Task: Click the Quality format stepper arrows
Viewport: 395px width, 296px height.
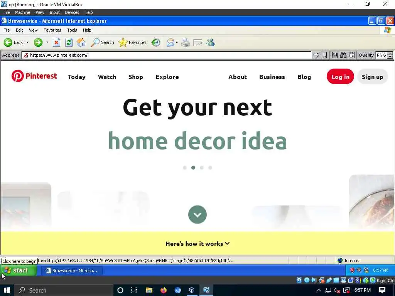Action: [390, 55]
